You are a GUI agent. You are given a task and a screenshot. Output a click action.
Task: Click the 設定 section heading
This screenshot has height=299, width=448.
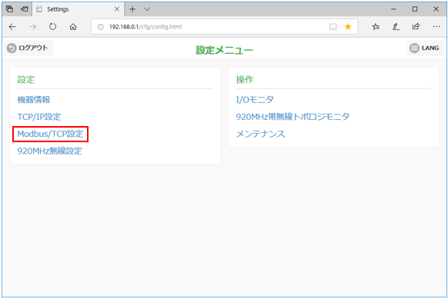(x=26, y=80)
